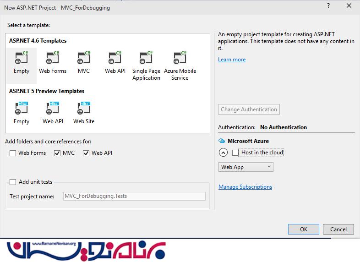This screenshot has width=360, height=262.
Task: Pick the ASP.NET 5 Web API preview template
Action: pyautogui.click(x=53, y=109)
